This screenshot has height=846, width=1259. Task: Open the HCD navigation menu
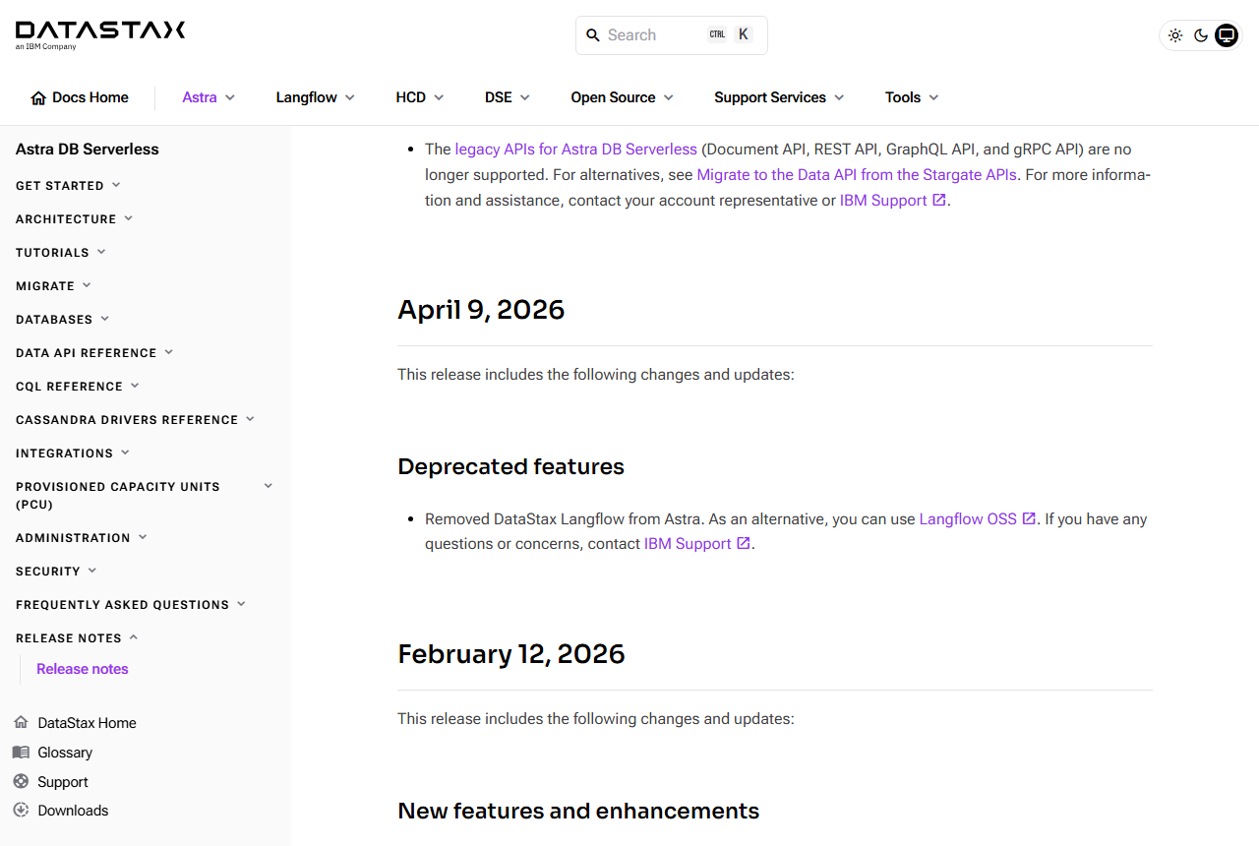(x=420, y=97)
